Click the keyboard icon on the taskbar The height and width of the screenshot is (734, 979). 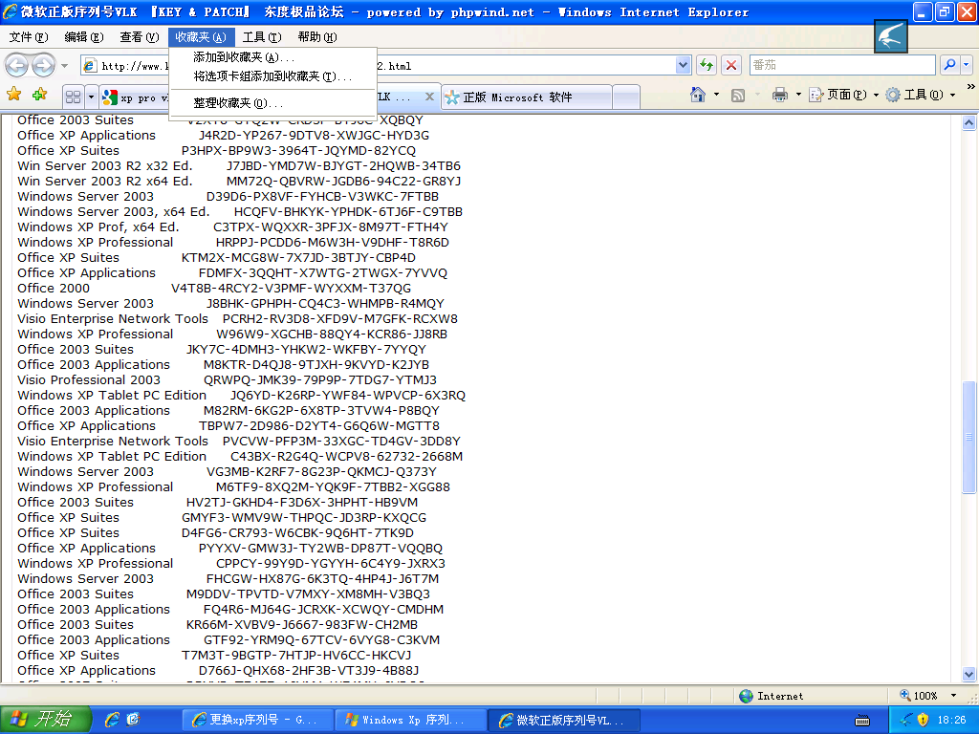[x=862, y=721]
